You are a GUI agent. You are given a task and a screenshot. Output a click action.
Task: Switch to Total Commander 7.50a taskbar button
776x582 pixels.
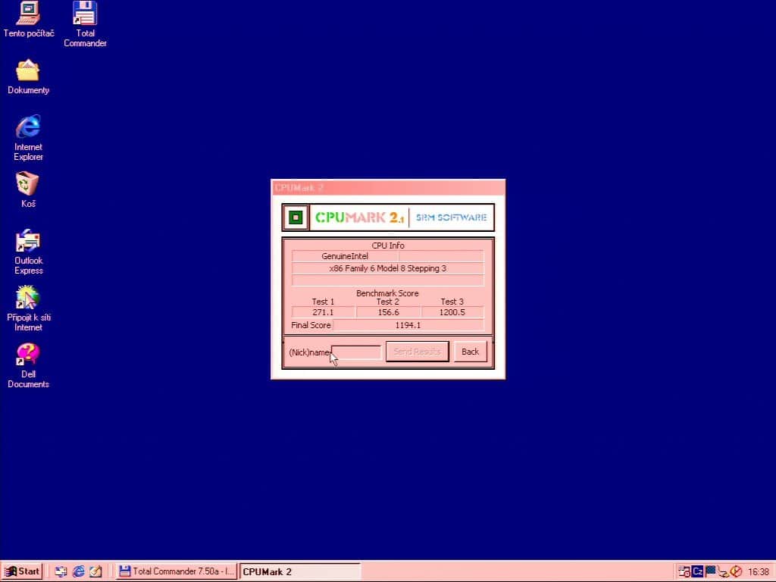pyautogui.click(x=177, y=571)
